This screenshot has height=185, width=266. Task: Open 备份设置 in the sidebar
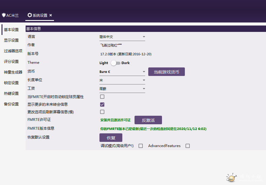11,104
